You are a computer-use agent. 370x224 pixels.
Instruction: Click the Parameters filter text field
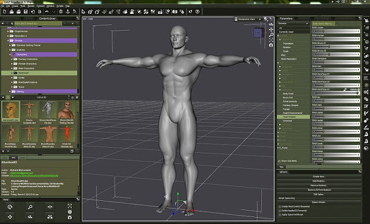(324, 24)
